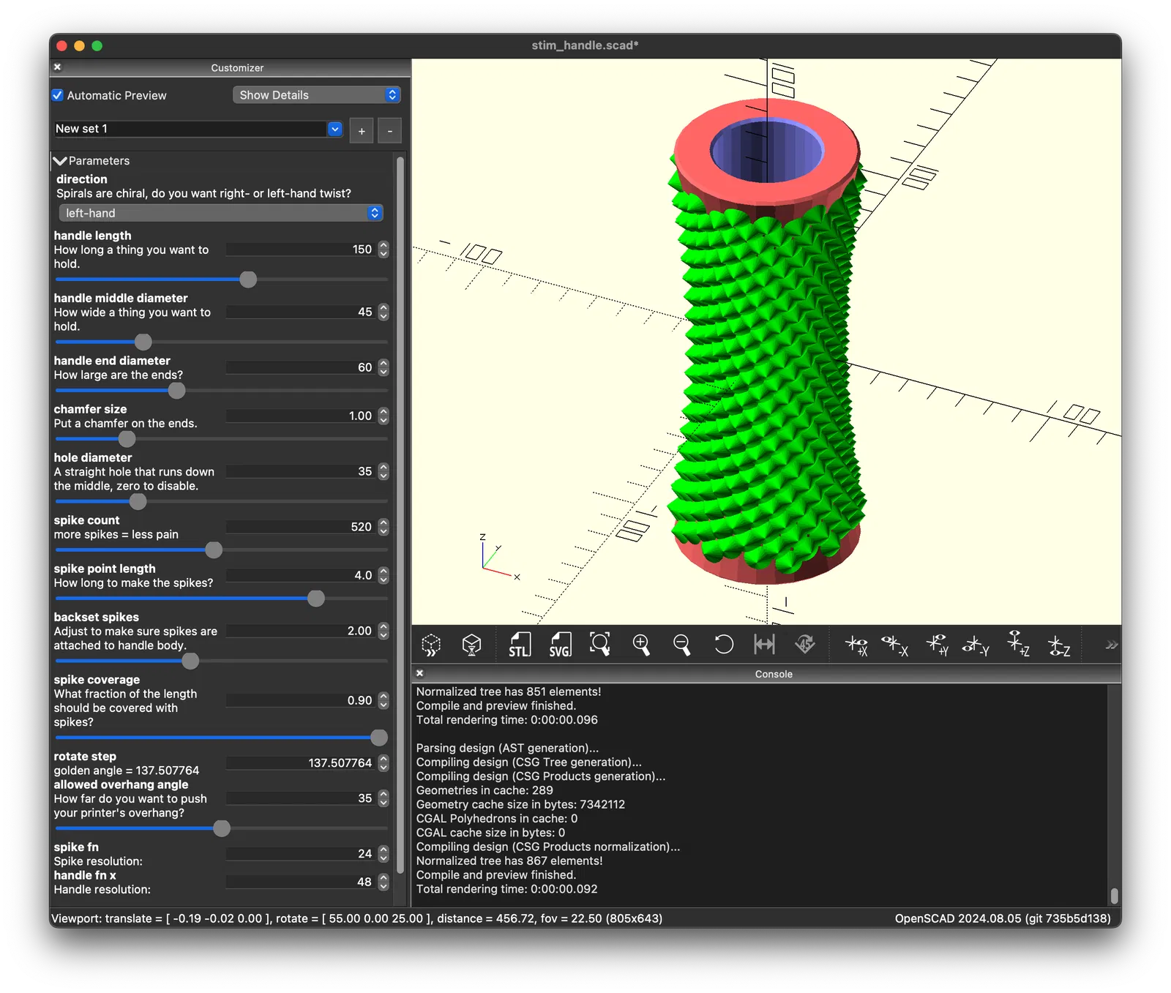Click the View All magnifier icon
Screen dimensions: 1171x993
[600, 645]
